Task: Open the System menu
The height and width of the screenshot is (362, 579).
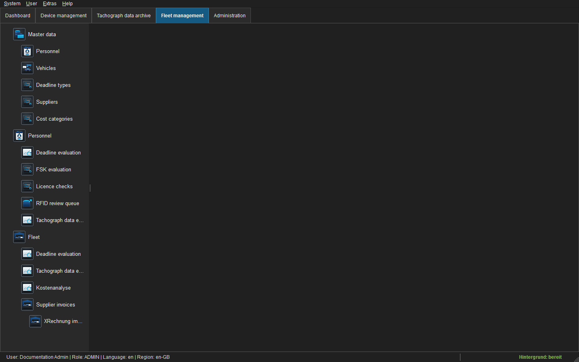Action: point(12,4)
